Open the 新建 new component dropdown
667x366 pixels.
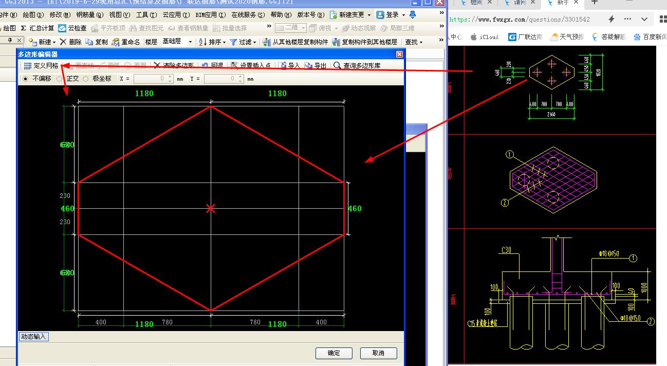coord(42,42)
